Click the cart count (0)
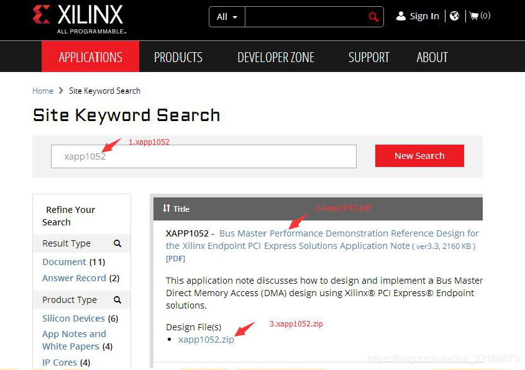This screenshot has height=370, width=525. (485, 16)
